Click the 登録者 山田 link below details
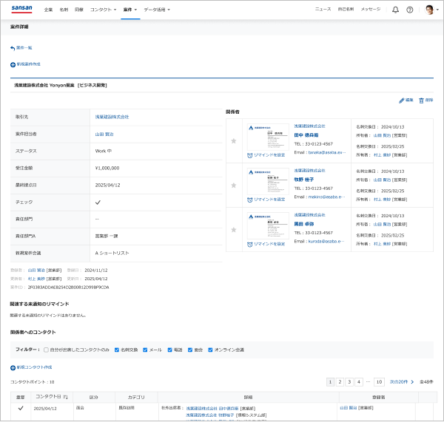 click(x=36, y=270)
